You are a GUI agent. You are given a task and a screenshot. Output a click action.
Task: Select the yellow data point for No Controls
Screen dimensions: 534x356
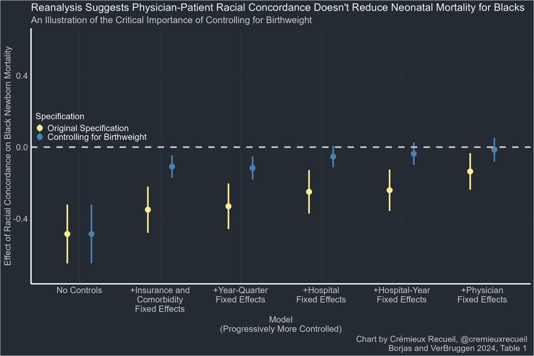[x=67, y=234]
